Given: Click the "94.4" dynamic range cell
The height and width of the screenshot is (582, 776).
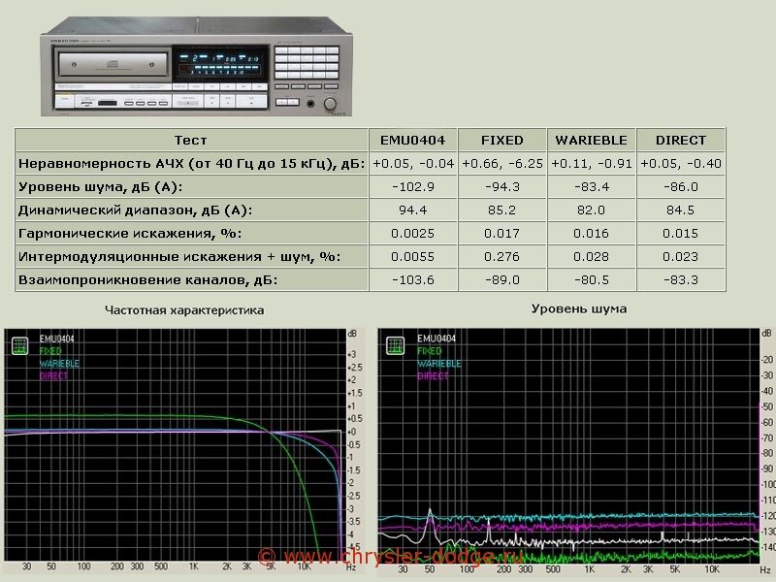Looking at the screenshot, I should tap(413, 210).
